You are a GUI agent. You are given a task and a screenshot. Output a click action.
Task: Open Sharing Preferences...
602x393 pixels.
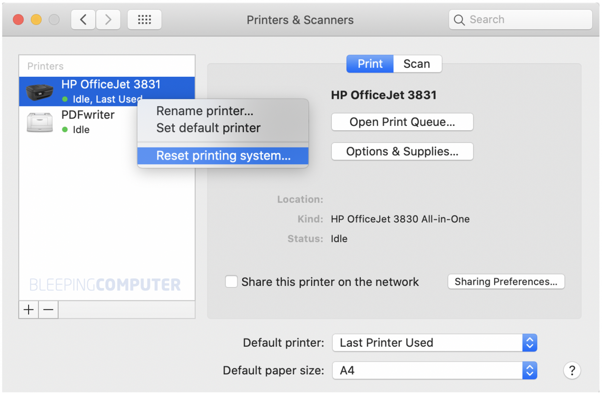click(506, 281)
